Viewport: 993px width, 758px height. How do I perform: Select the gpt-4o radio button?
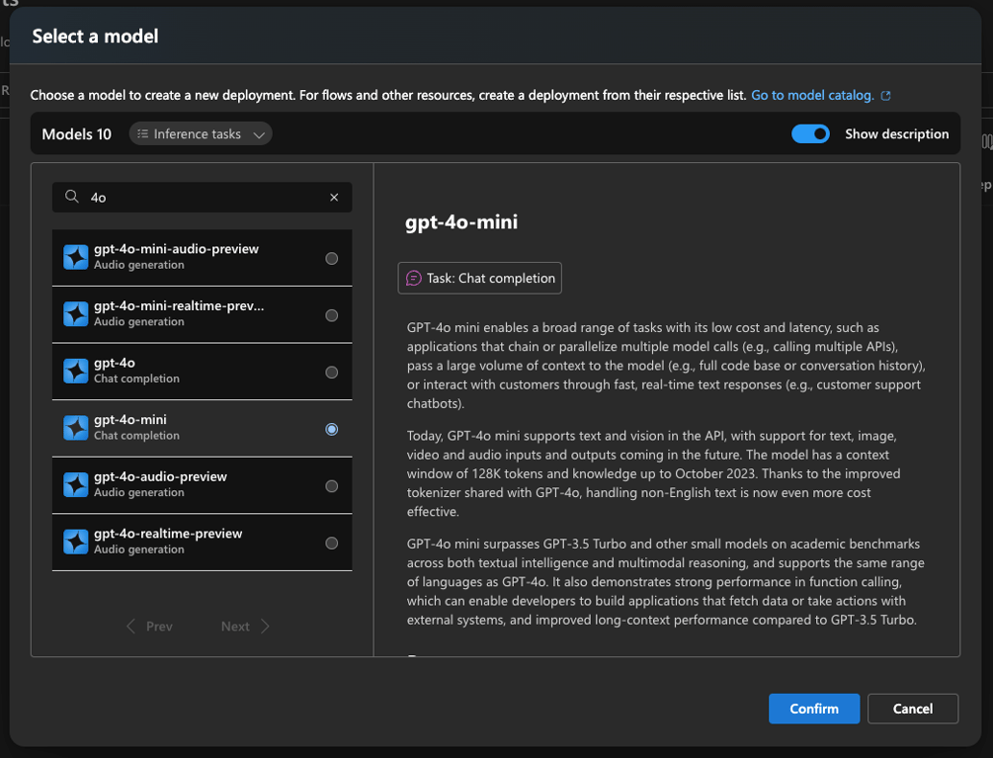point(332,373)
